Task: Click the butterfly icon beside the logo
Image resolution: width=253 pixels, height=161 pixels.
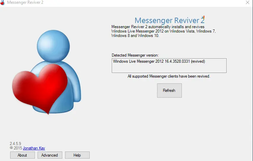Action: click(203, 17)
